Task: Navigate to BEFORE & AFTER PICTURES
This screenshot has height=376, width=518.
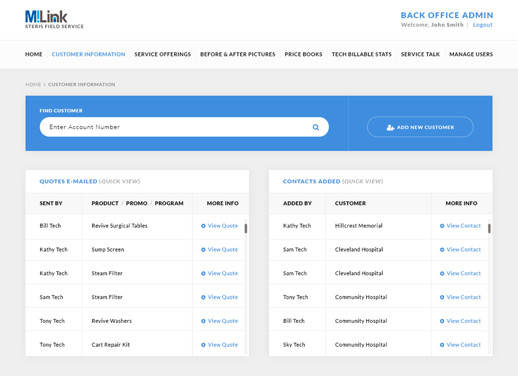Action: [237, 54]
